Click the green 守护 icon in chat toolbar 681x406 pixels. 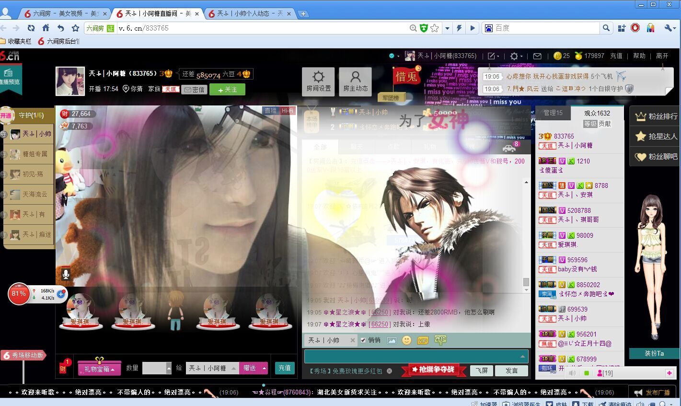[x=440, y=340]
